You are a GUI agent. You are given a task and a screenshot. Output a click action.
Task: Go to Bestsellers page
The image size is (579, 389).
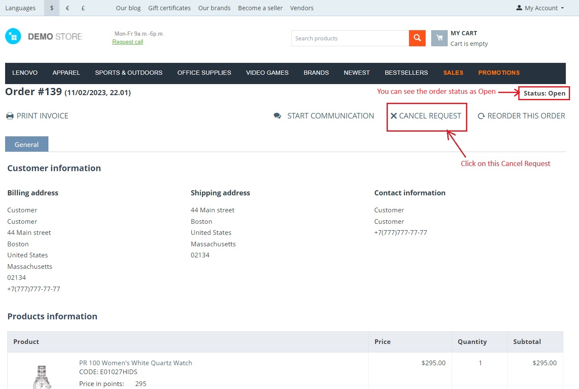click(x=406, y=73)
